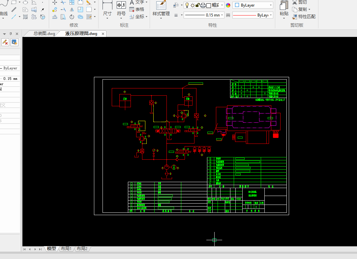The width and height of the screenshot is (357, 259).
Task: Toggle layer freeze sun icon
Action: (x=193, y=5)
